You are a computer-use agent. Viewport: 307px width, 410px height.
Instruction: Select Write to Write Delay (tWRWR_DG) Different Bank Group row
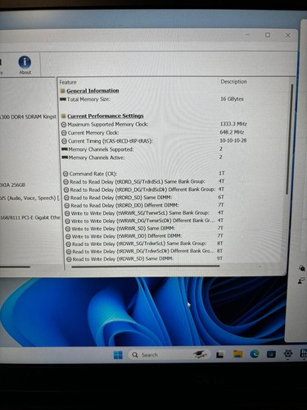tap(143, 221)
